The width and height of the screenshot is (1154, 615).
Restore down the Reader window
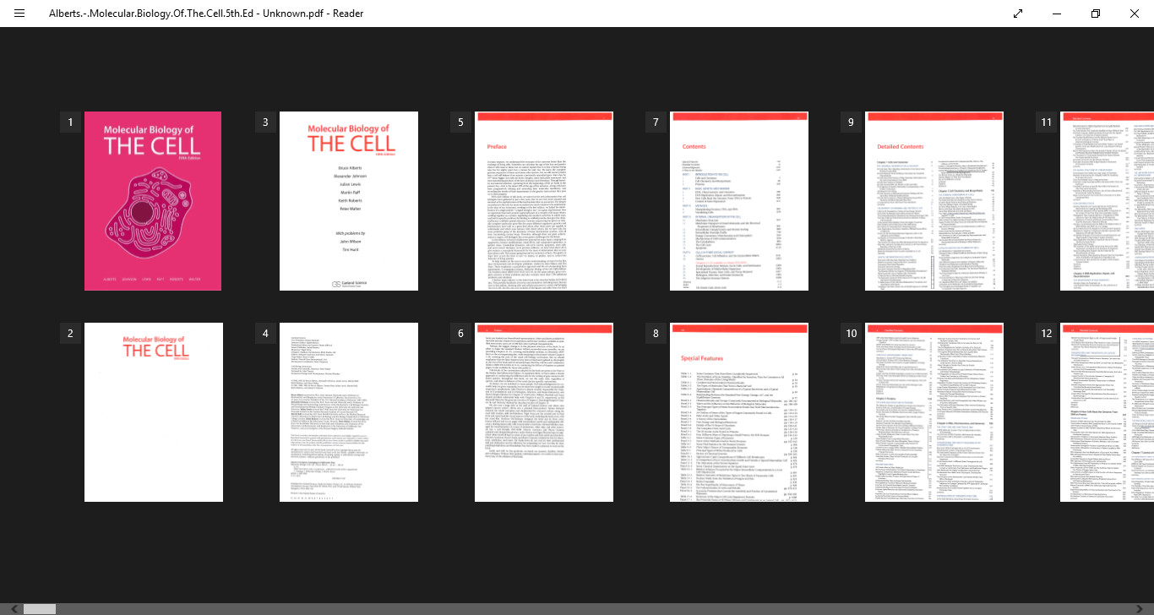coord(1096,14)
